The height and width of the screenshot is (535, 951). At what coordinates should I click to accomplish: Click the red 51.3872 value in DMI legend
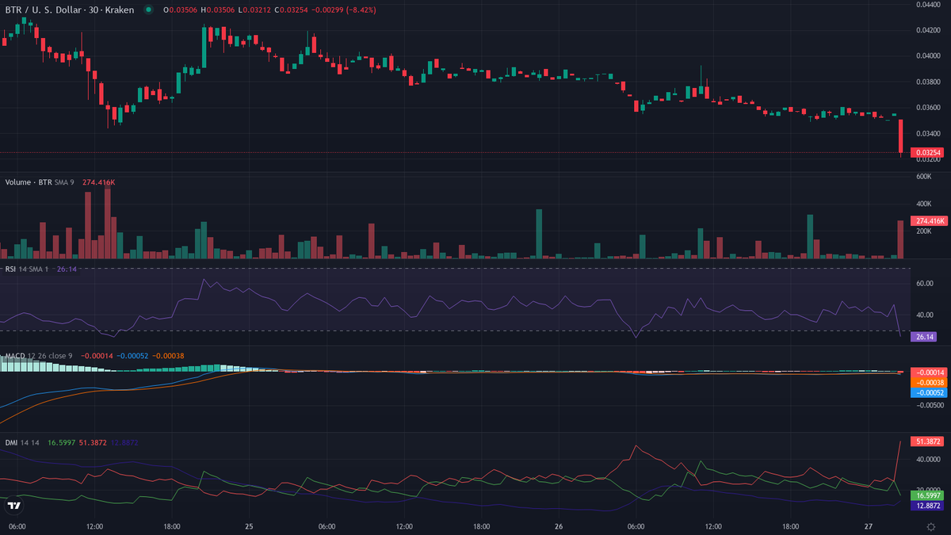coord(93,442)
